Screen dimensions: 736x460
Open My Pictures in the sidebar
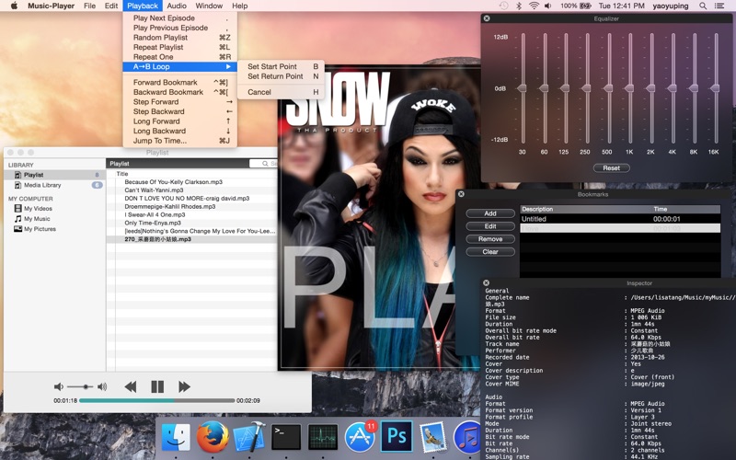click(40, 229)
